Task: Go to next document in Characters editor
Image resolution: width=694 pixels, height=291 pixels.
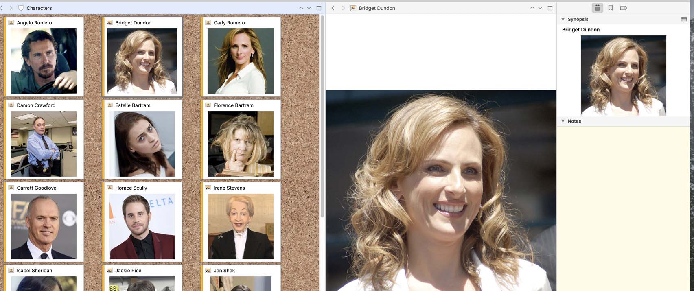Action: tap(309, 8)
